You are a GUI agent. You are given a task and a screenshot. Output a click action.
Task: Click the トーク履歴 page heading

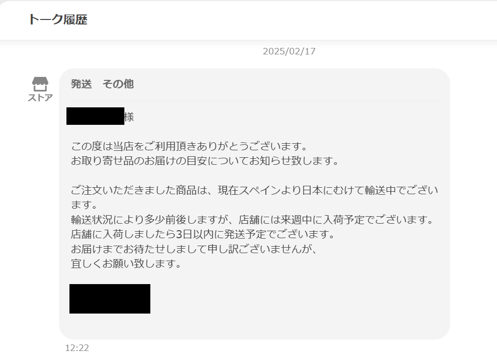[x=58, y=19]
